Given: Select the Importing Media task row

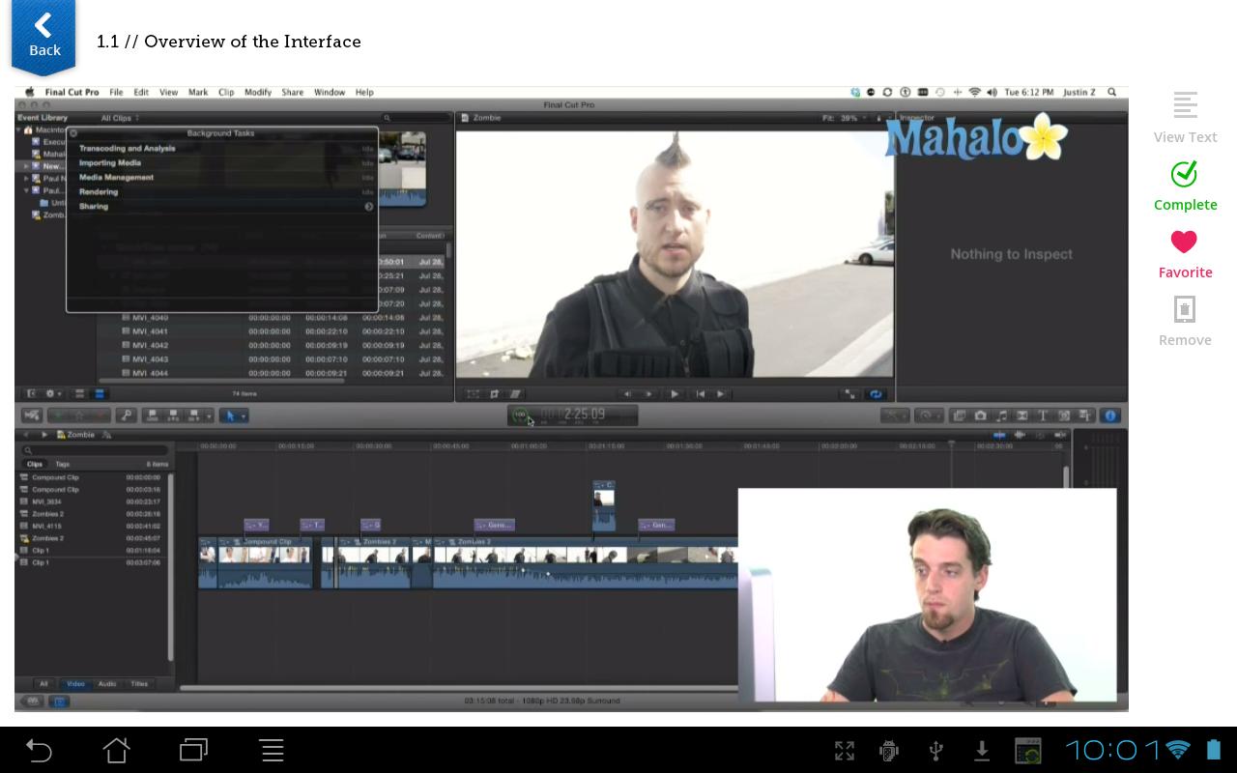Looking at the screenshot, I should point(221,163).
